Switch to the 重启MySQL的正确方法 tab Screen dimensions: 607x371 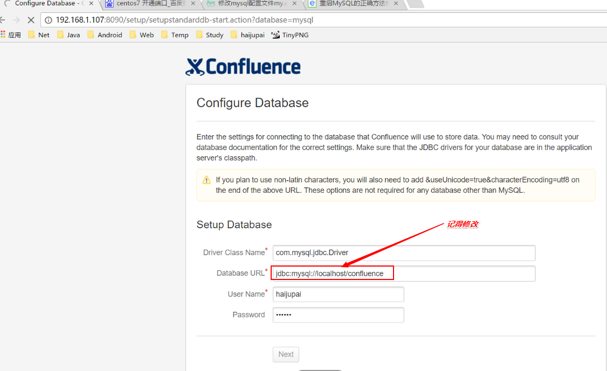click(354, 3)
